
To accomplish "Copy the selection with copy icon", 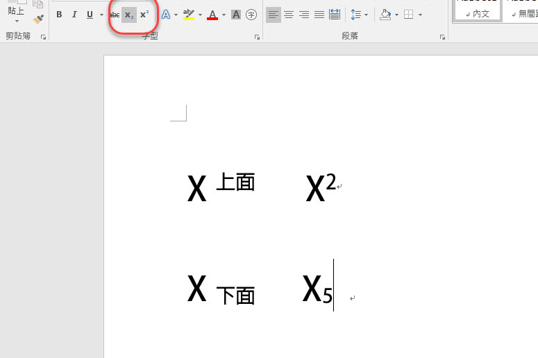I will point(37,3).
